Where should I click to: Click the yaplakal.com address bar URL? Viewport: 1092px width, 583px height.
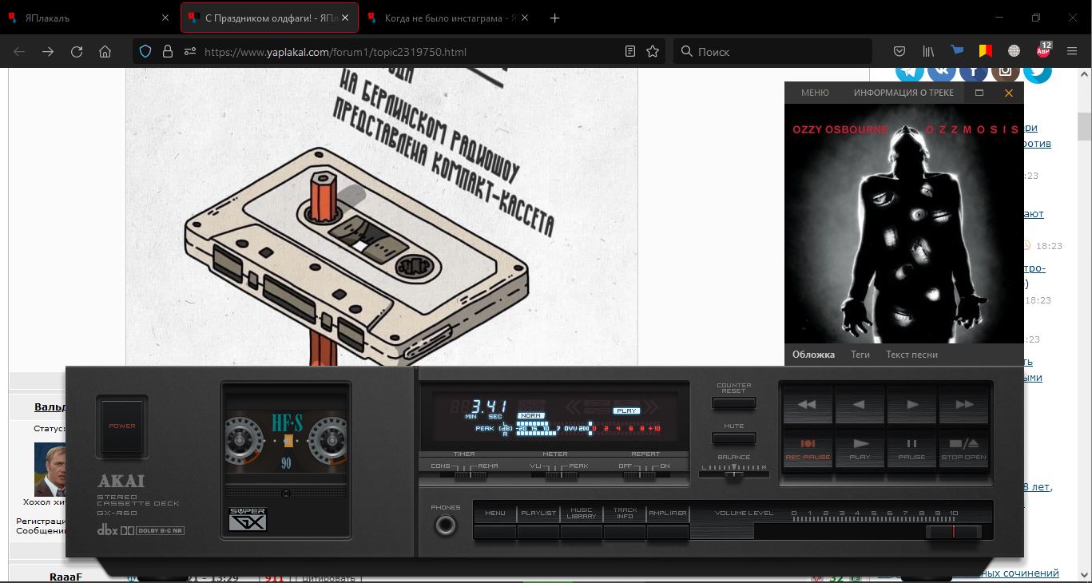click(x=336, y=52)
